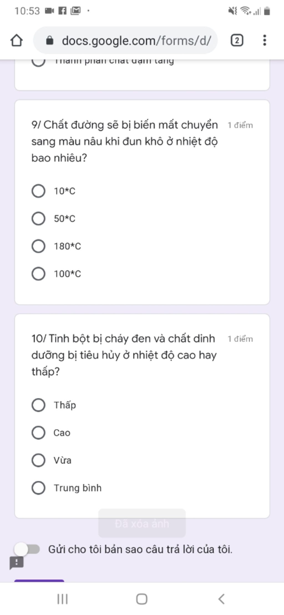Select the 50*C answer option
The width and height of the screenshot is (284, 615).
point(39,219)
